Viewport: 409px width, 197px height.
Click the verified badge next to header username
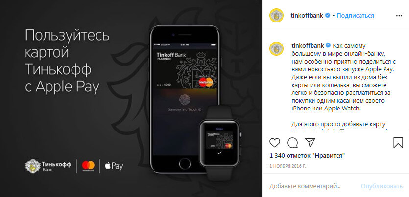tap(328, 16)
